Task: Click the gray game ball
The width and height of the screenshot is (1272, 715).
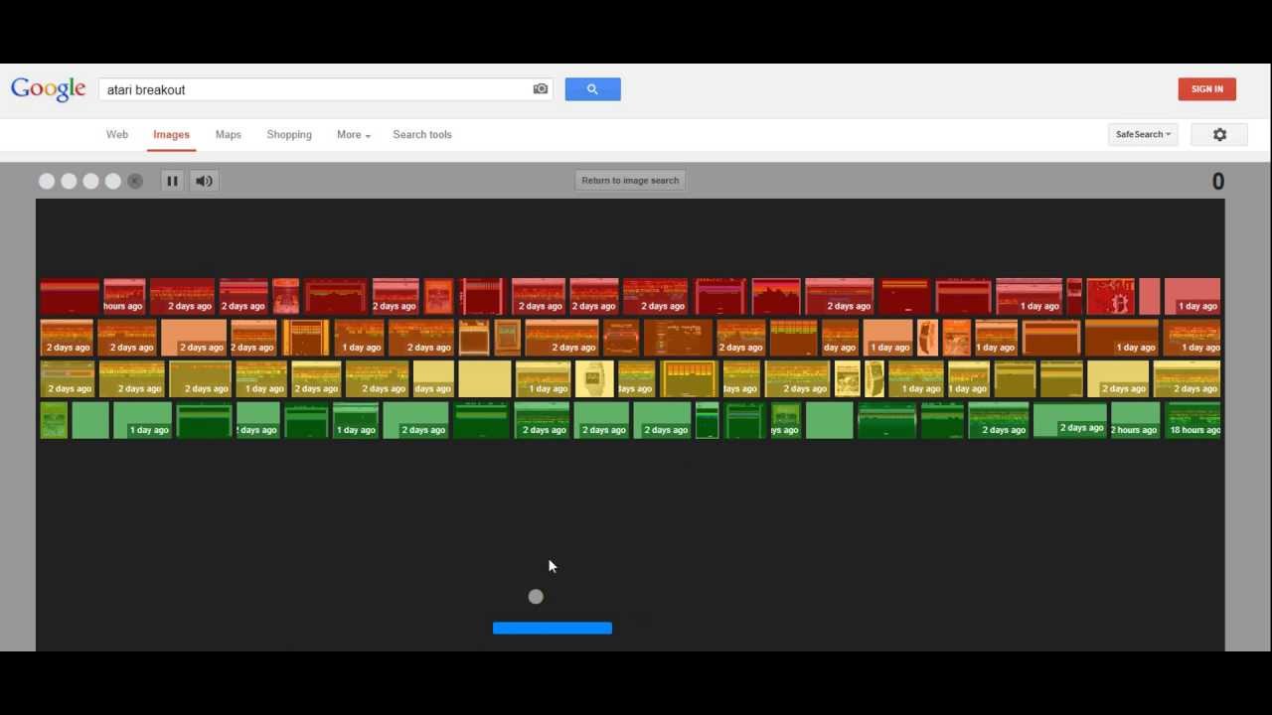Action: (537, 597)
